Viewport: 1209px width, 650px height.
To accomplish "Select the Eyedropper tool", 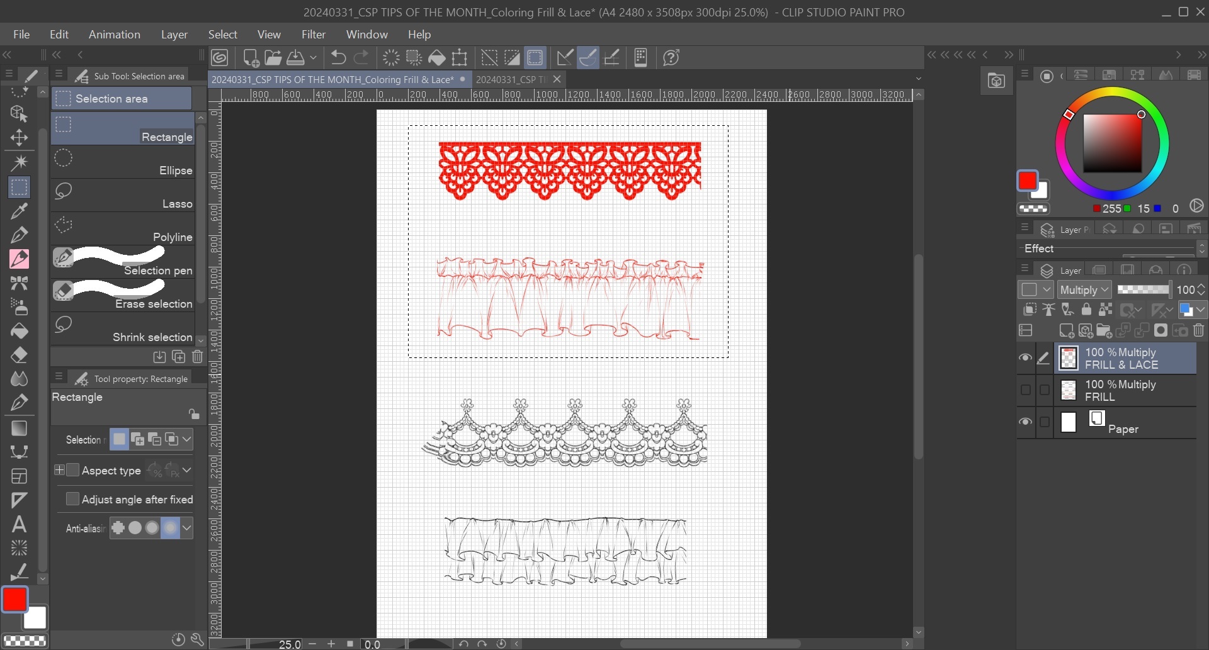I will (x=19, y=211).
